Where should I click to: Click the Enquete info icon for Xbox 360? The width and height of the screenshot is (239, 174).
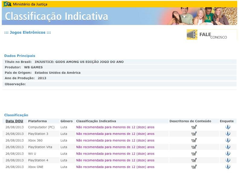tap(228, 140)
